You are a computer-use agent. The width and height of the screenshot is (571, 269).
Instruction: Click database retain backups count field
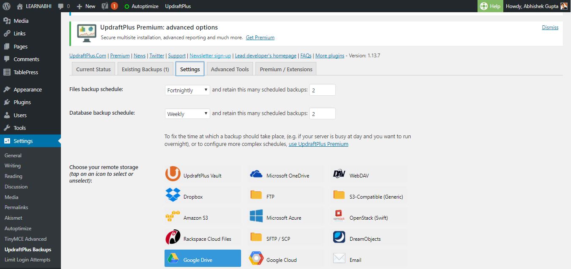tap(322, 113)
